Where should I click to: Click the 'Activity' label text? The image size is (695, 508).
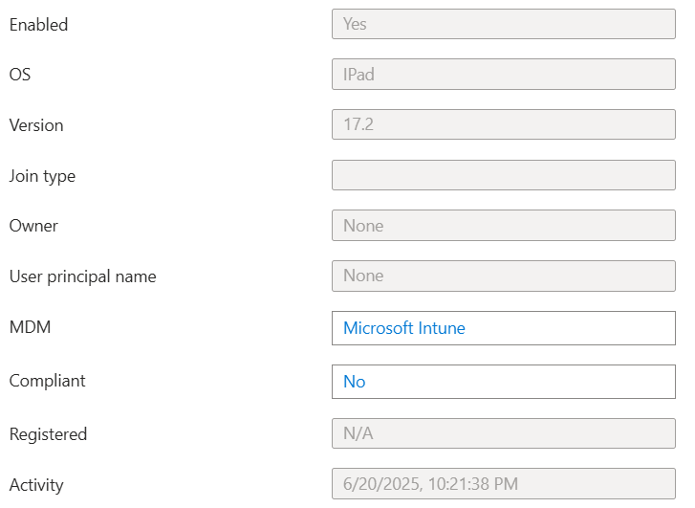(x=36, y=485)
